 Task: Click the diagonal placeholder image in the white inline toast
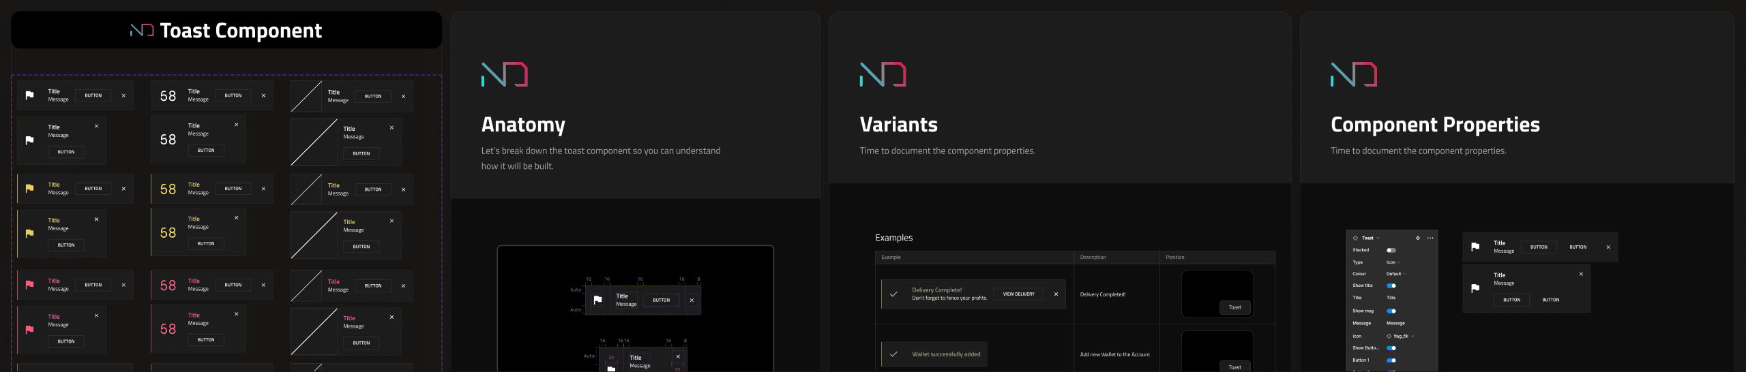point(306,96)
